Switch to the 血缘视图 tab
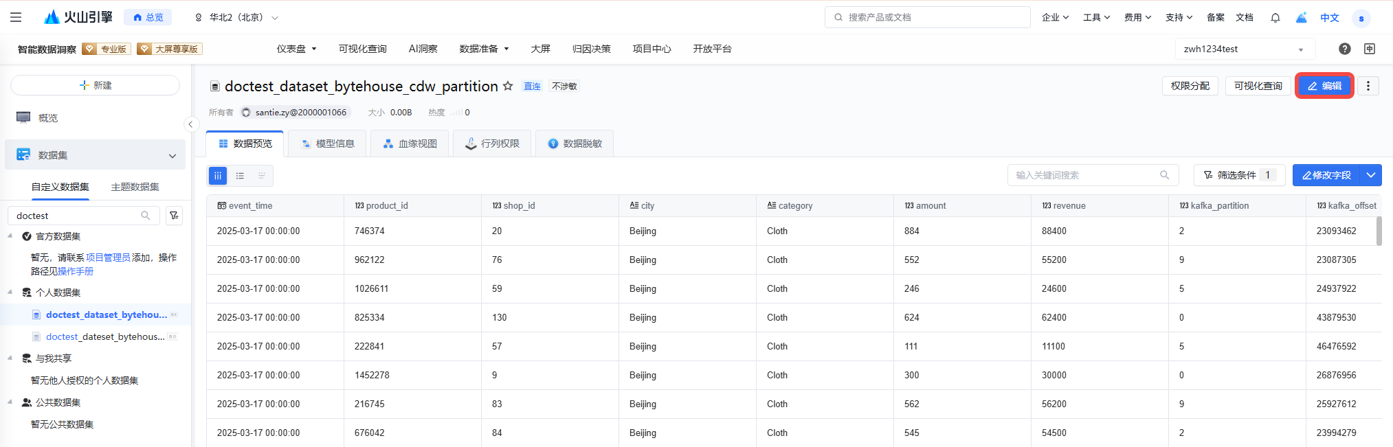The image size is (1393, 447). 410,144
